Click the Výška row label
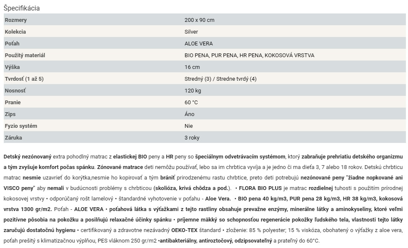Viewport: 408px width, 248px height. (12, 67)
